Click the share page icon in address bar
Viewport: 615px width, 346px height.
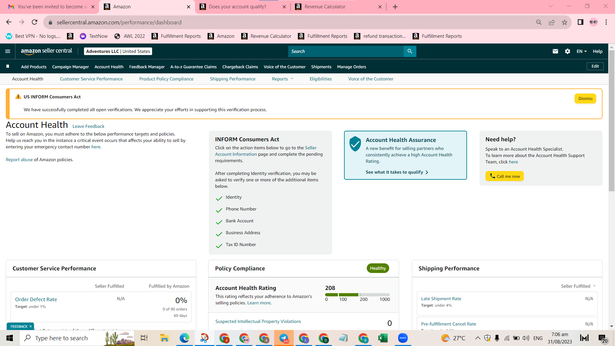coord(552,22)
